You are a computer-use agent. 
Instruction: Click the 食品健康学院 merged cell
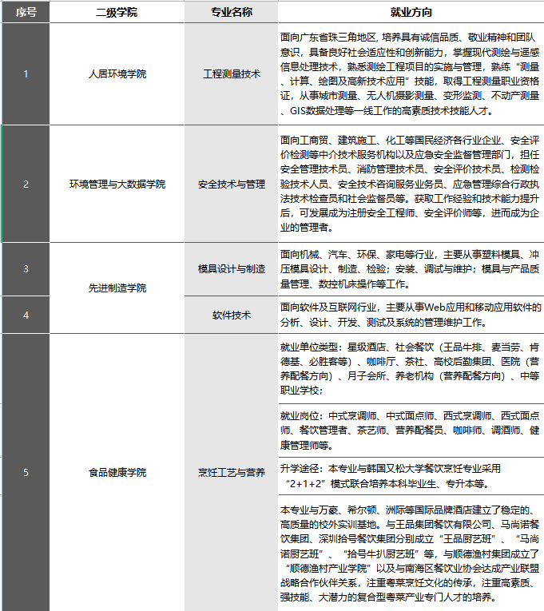pos(117,472)
